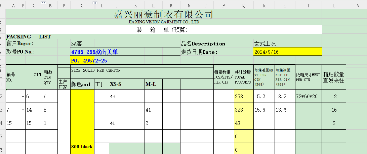The height and width of the screenshot is (154, 367).
Task: Click the XS-S size header cell
Action: [x=118, y=84]
